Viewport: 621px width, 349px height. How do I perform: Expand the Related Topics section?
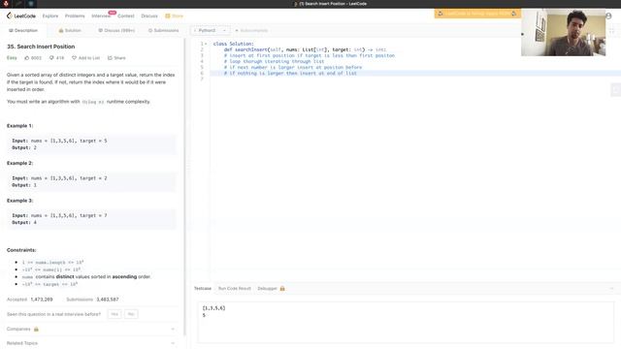point(91,343)
